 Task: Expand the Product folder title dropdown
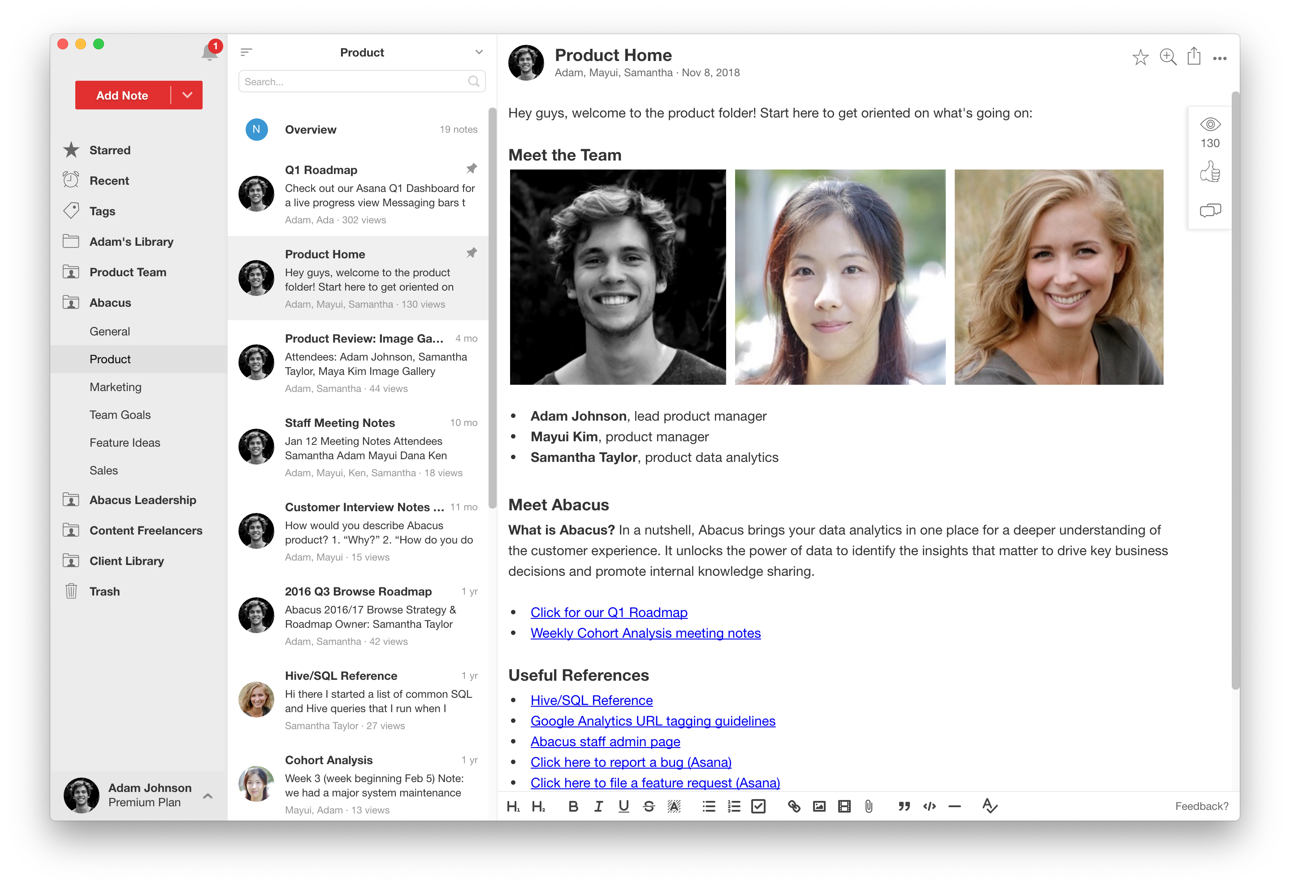click(478, 52)
